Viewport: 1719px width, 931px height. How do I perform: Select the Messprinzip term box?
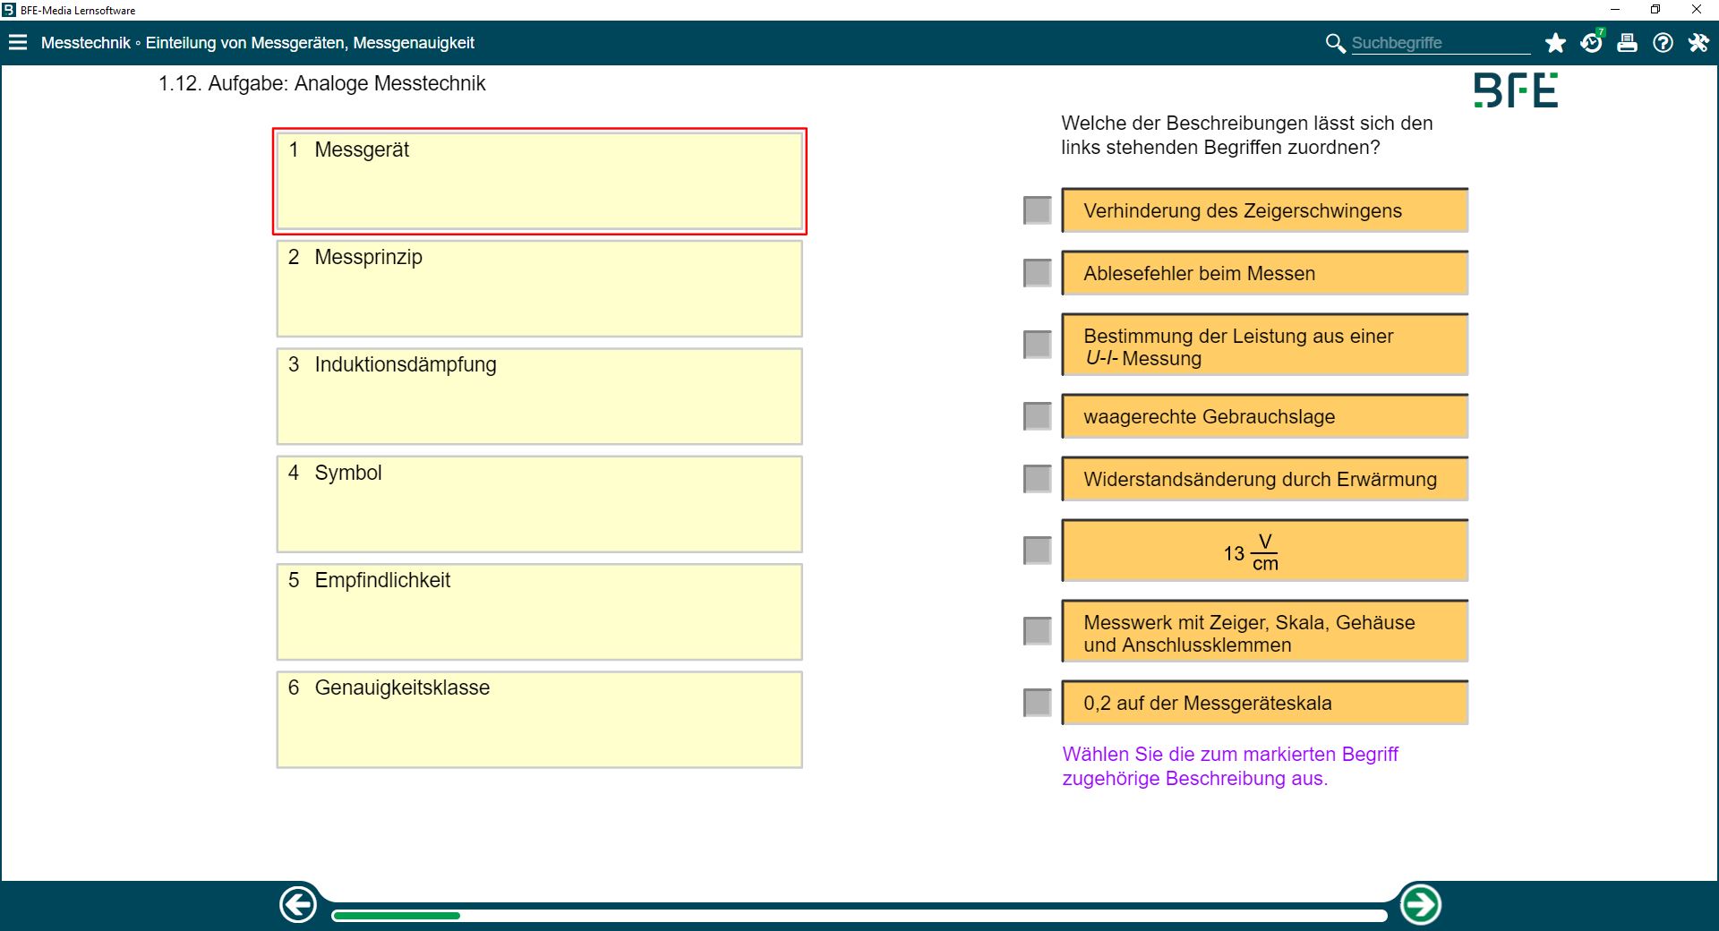click(x=539, y=288)
